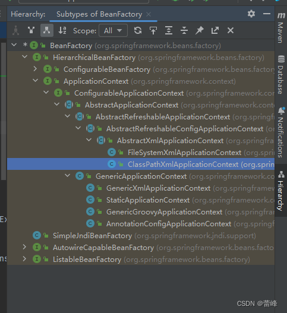Viewport: 287px width, 313px height.
Task: Open the Database side tool window
Action: coord(281,75)
